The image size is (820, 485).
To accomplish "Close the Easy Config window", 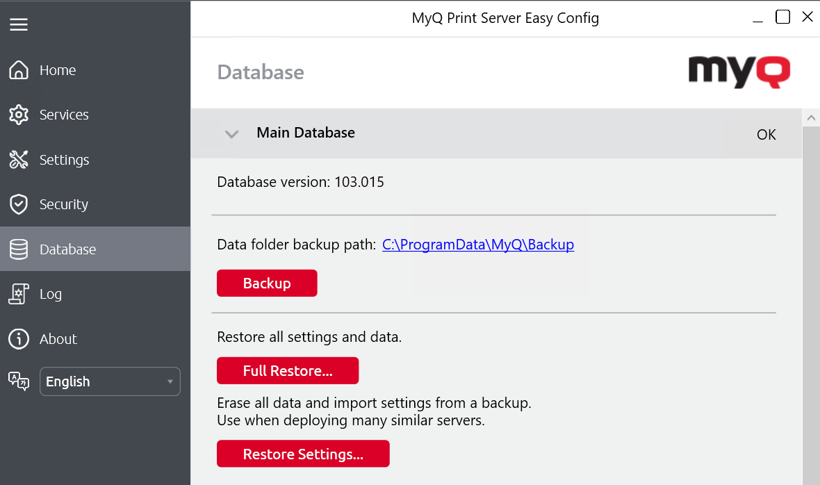I will pyautogui.click(x=807, y=17).
